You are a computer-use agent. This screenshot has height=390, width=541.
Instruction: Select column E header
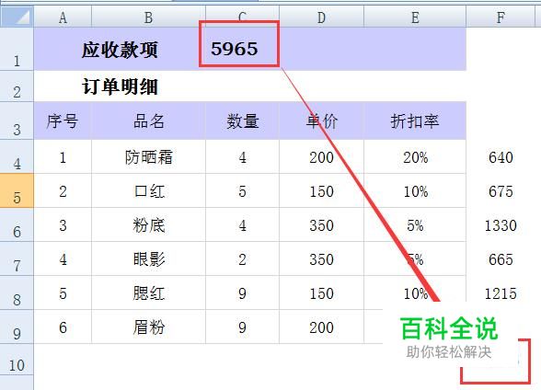pos(415,17)
